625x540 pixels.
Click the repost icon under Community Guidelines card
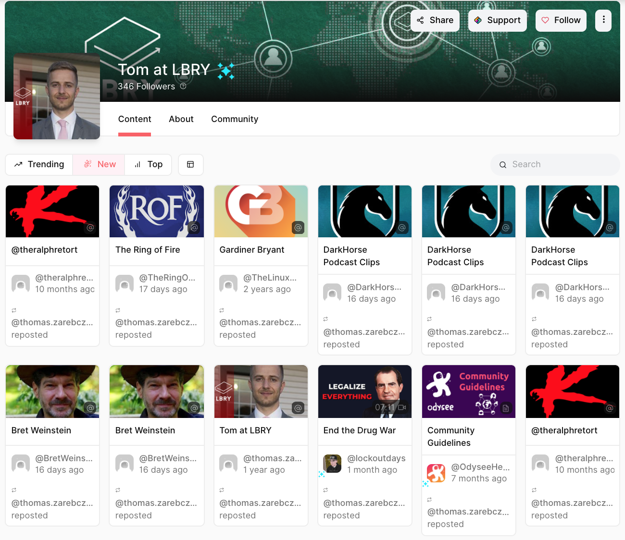pyautogui.click(x=429, y=500)
